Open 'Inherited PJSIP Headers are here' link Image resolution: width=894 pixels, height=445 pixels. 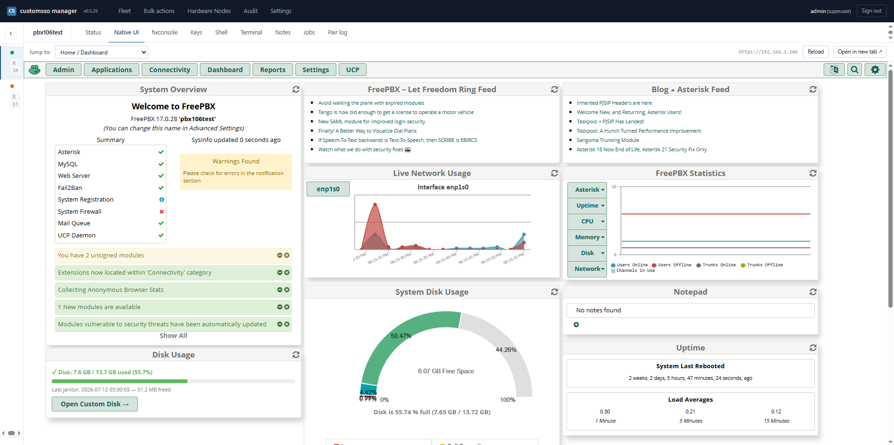tap(614, 103)
